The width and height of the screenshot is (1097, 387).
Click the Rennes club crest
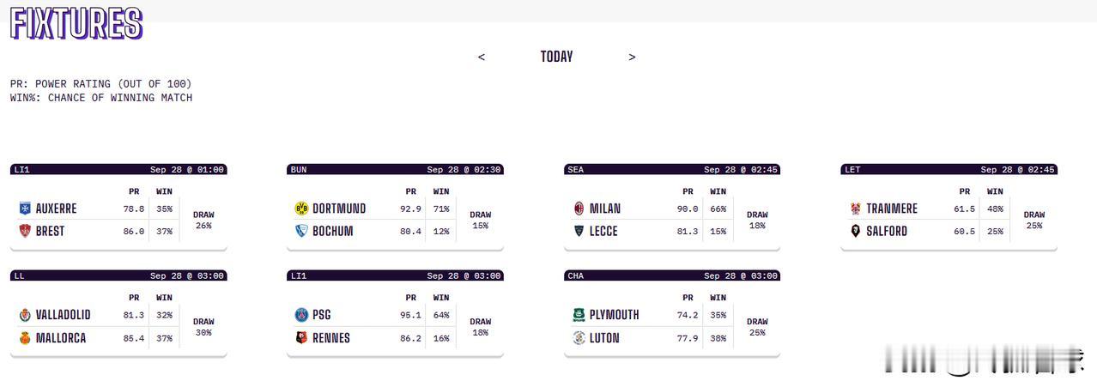pyautogui.click(x=301, y=338)
